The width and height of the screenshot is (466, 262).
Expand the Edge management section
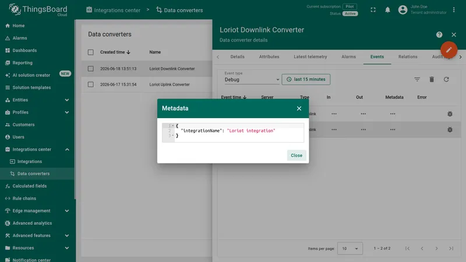pos(37,211)
